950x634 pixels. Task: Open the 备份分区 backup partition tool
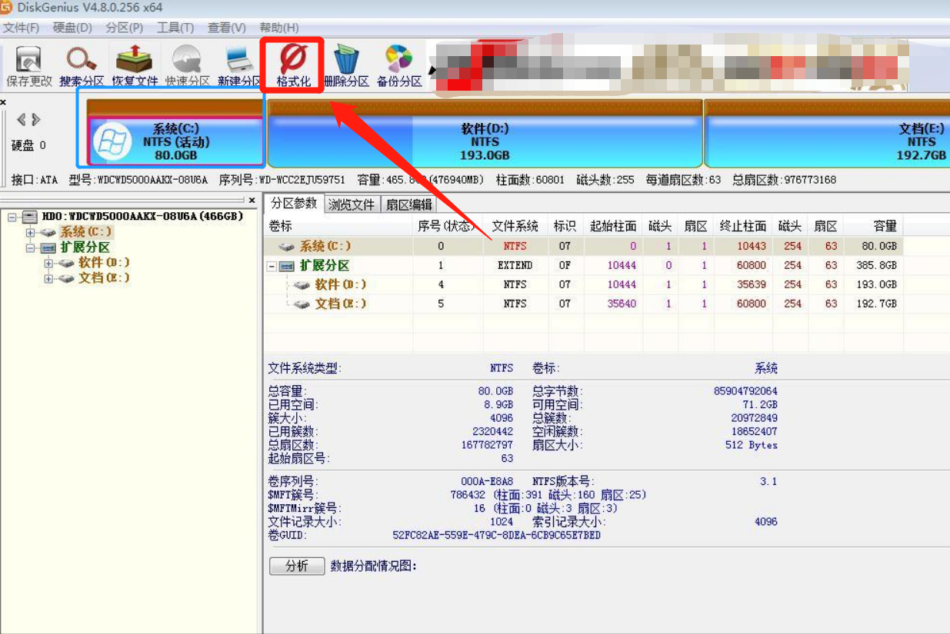point(398,65)
